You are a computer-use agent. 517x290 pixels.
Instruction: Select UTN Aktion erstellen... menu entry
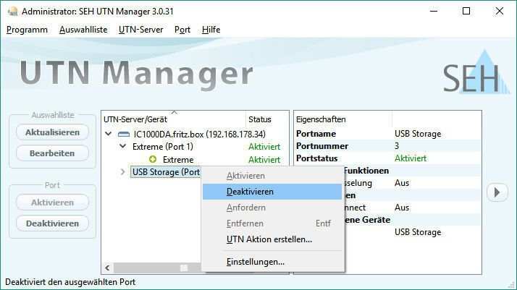(x=272, y=239)
